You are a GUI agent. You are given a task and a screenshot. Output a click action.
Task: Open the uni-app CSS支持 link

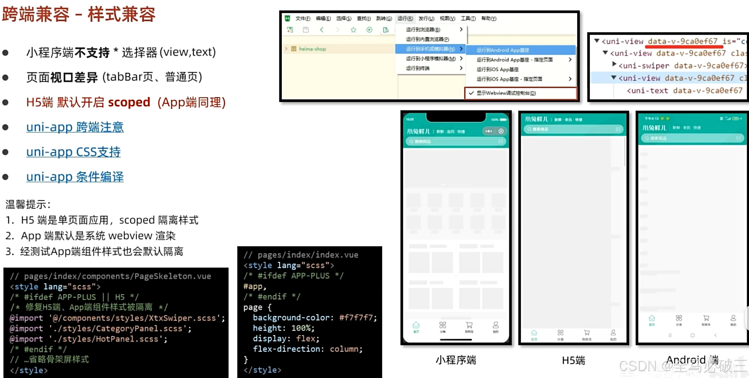click(73, 152)
